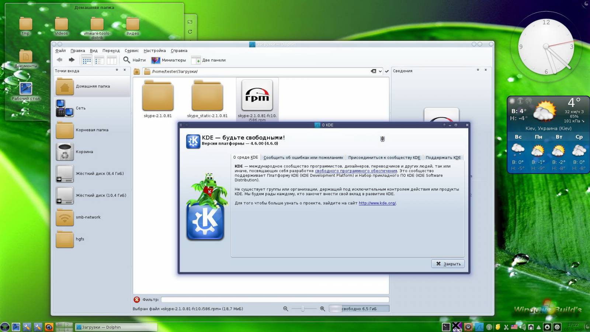Click the free space bar 6,5 ГиБ
This screenshot has height=332, width=590.
359,309
